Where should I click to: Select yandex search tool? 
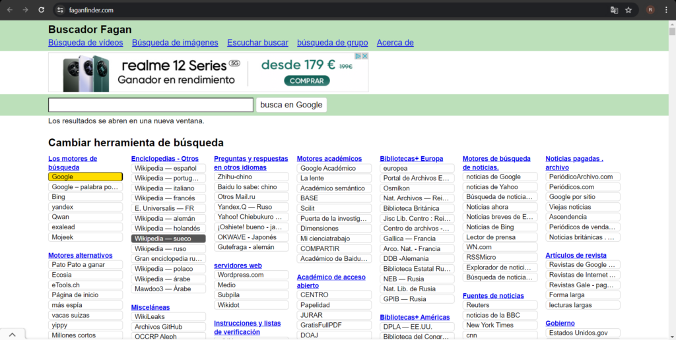point(85,207)
